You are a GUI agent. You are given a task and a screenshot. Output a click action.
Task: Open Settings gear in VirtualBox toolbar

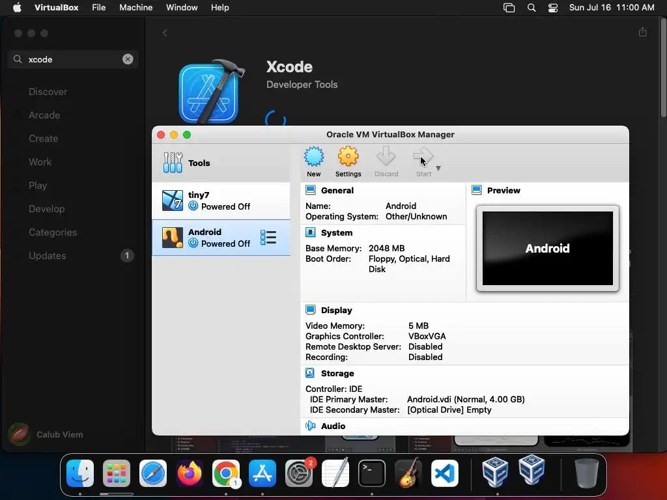[348, 157]
